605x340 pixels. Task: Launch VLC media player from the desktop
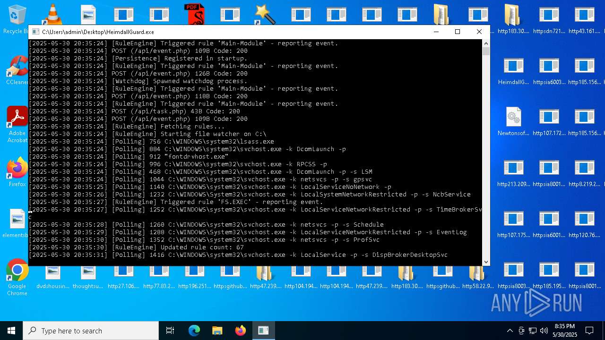click(x=52, y=14)
